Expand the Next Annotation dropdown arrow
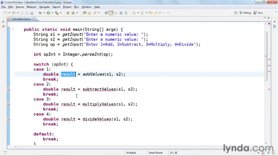Viewport: 278px width, 156px height. (138, 13)
